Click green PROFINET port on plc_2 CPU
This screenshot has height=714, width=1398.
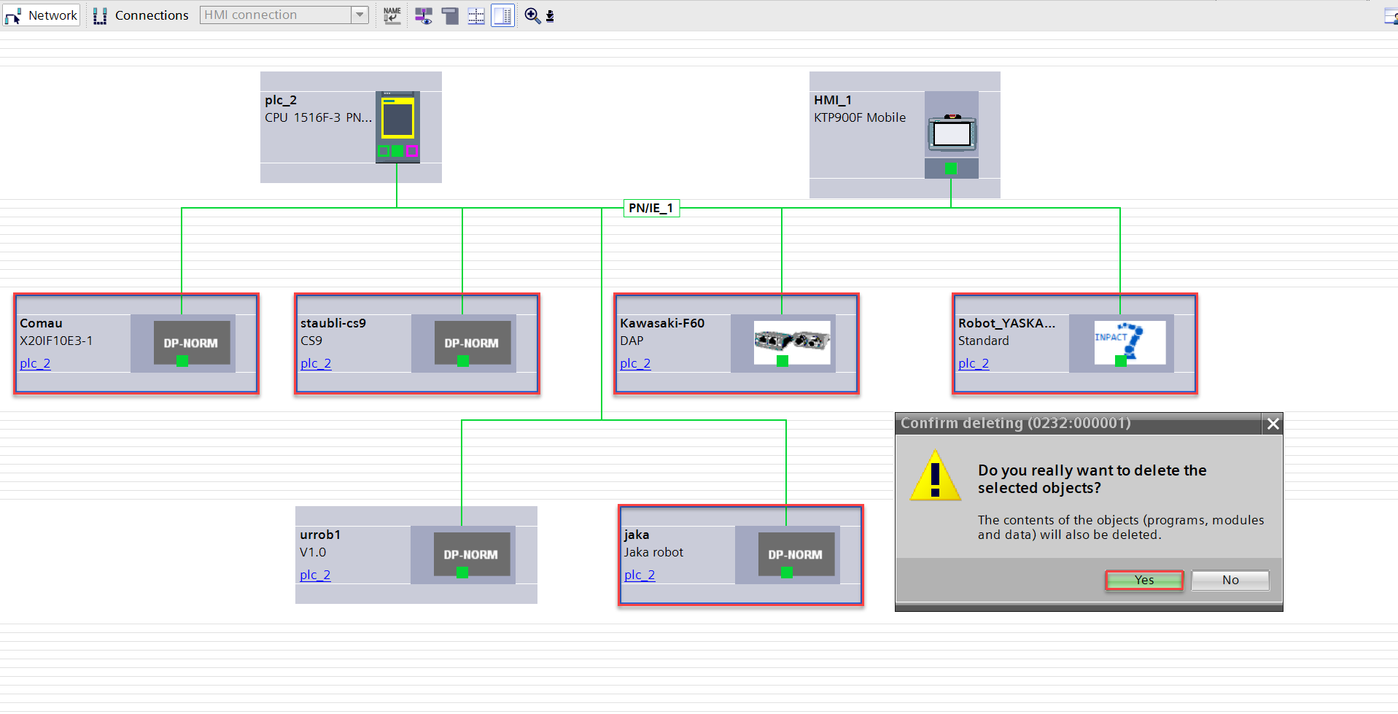[397, 151]
